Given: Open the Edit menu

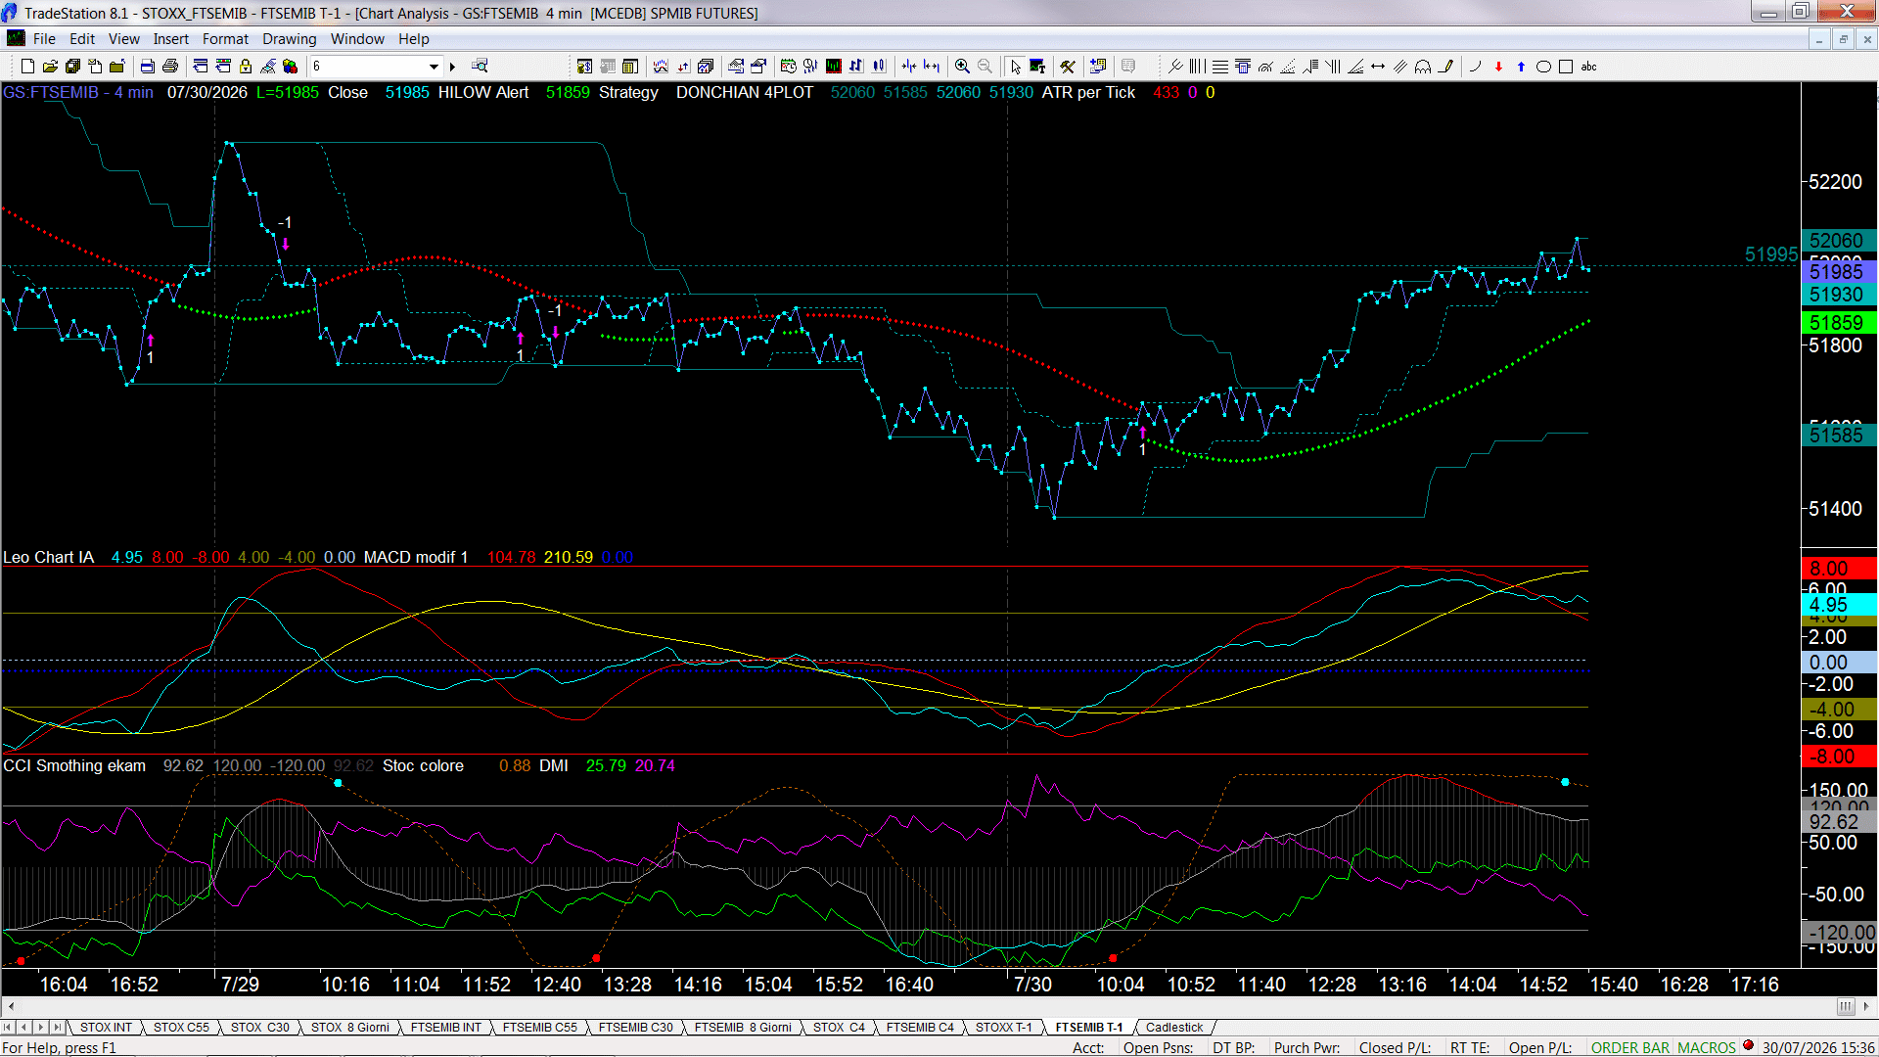Looking at the screenshot, I should [x=82, y=39].
